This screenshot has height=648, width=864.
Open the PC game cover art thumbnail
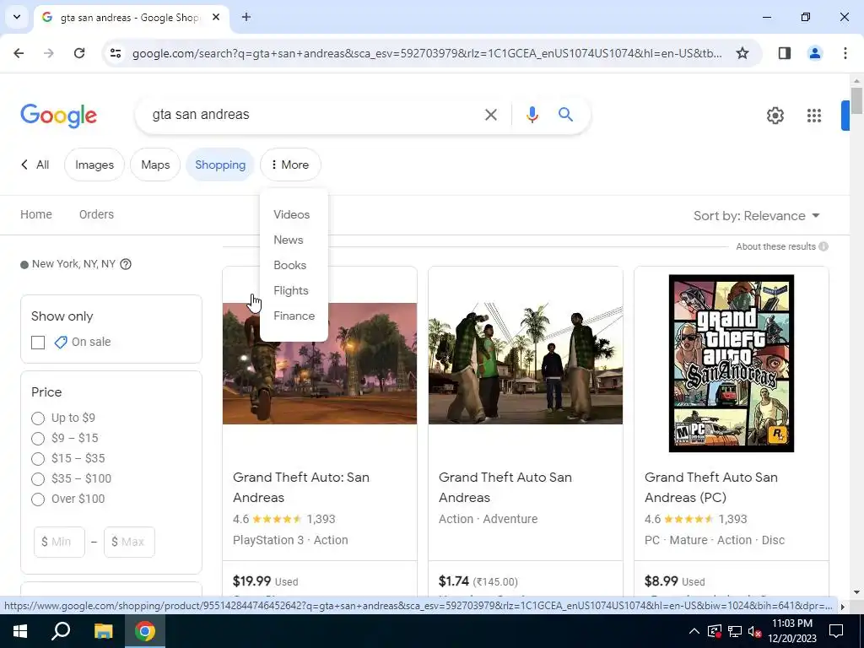[732, 363]
